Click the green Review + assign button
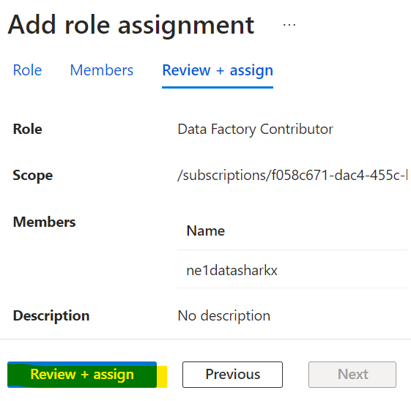The height and width of the screenshot is (401, 411). click(82, 375)
